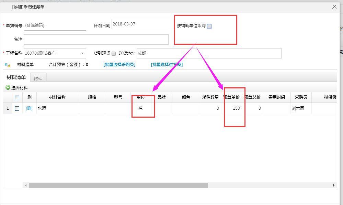Close the 采购任务单 dialog

tap(334, 7)
